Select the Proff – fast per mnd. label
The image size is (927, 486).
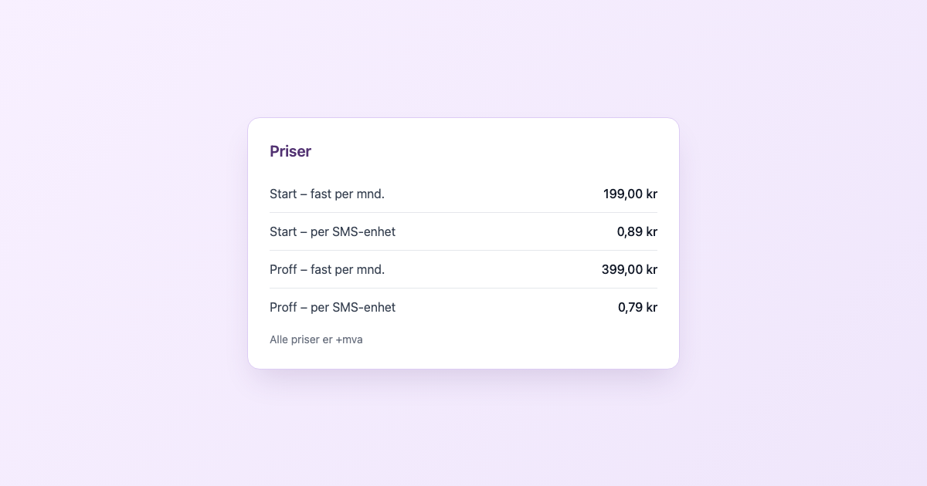[x=327, y=269]
